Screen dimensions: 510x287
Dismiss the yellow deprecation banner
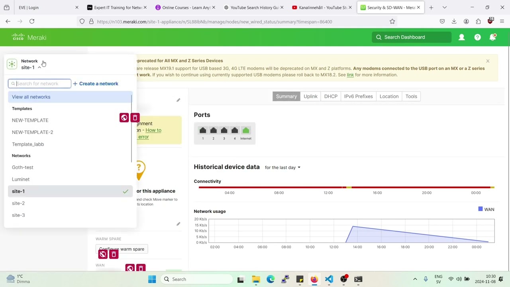coord(488,61)
